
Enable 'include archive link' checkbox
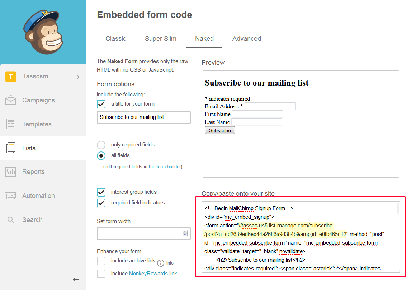pos(101,261)
